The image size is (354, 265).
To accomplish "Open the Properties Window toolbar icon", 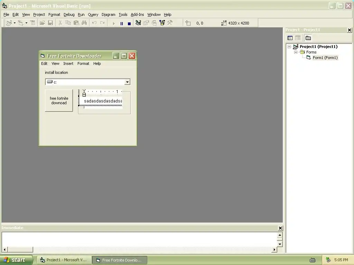I will click(x=146, y=23).
